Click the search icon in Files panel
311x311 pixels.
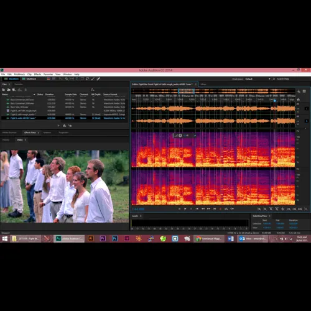[92, 90]
